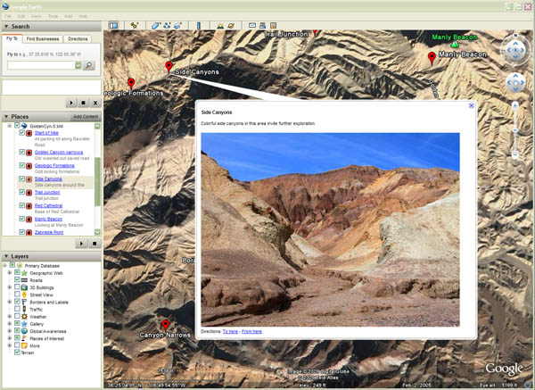
Task: Enable the 3D Buildings layer checkbox
Action: click(x=17, y=287)
